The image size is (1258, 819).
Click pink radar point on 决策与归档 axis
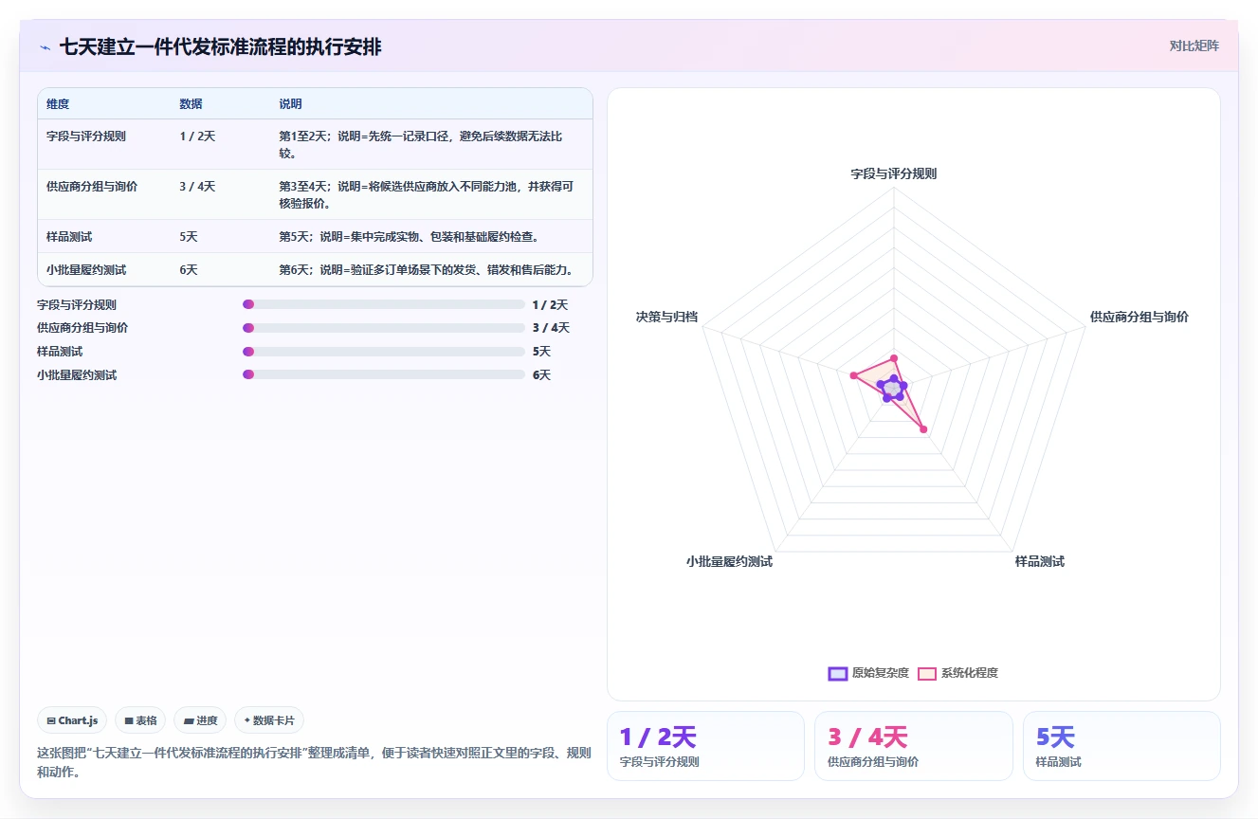(853, 375)
